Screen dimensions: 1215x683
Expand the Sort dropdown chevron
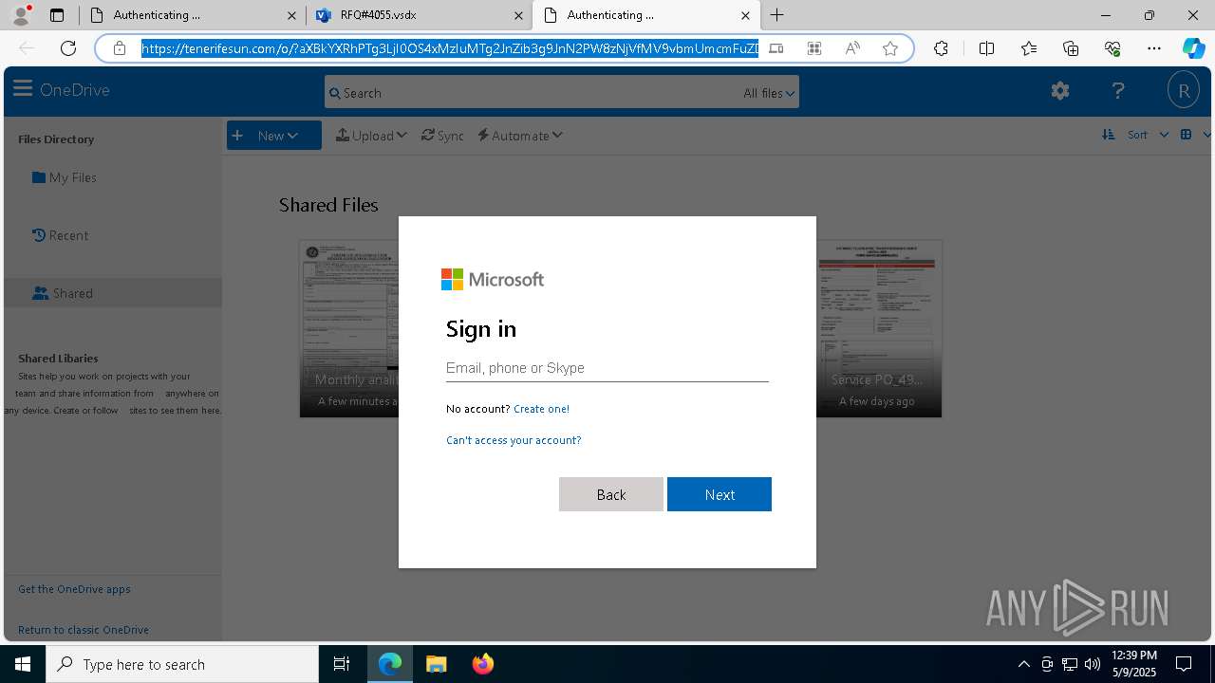coord(1164,135)
